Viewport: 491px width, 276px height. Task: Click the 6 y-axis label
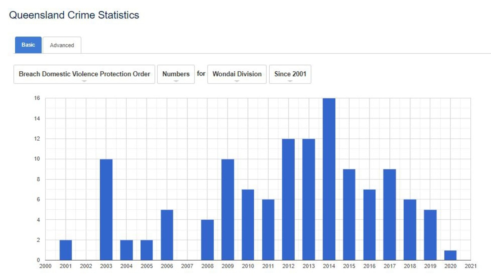(x=38, y=199)
